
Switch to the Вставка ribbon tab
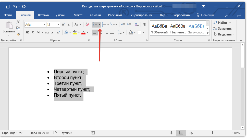43,15
